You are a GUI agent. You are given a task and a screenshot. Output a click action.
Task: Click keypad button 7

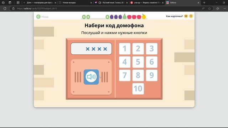point(125,75)
